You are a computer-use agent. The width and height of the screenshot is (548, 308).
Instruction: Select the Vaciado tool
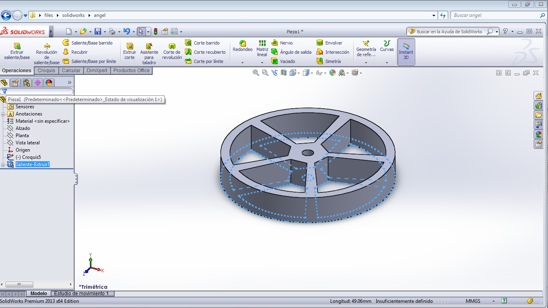(x=283, y=61)
